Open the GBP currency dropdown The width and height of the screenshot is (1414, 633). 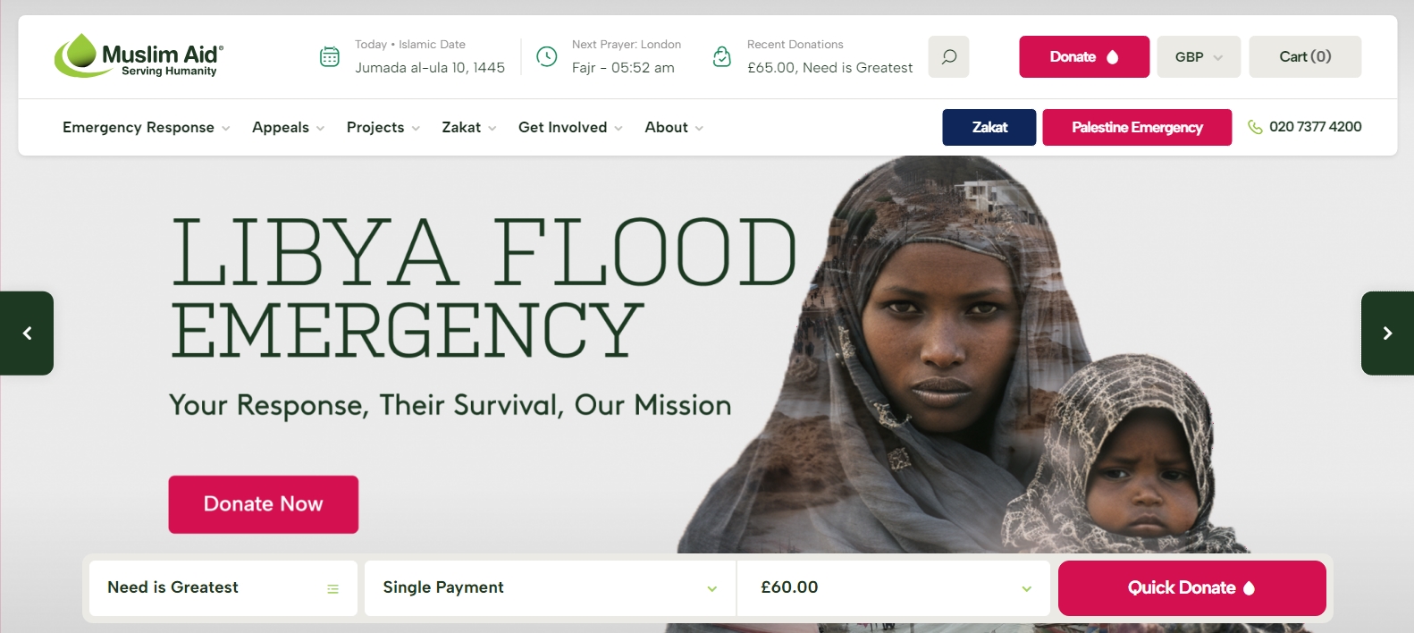[1199, 56]
